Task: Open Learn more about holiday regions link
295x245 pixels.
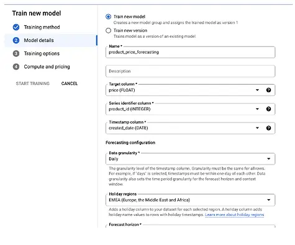Action: click(x=234, y=215)
